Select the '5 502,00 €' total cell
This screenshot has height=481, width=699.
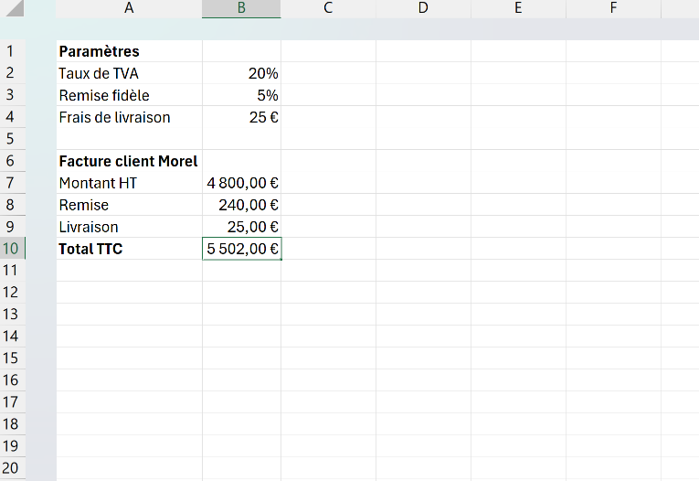[x=241, y=249]
